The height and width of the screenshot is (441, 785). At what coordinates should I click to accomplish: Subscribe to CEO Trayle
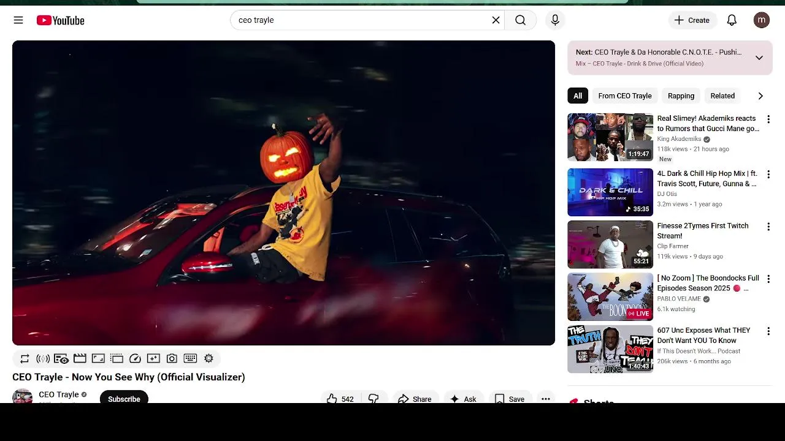[124, 398]
